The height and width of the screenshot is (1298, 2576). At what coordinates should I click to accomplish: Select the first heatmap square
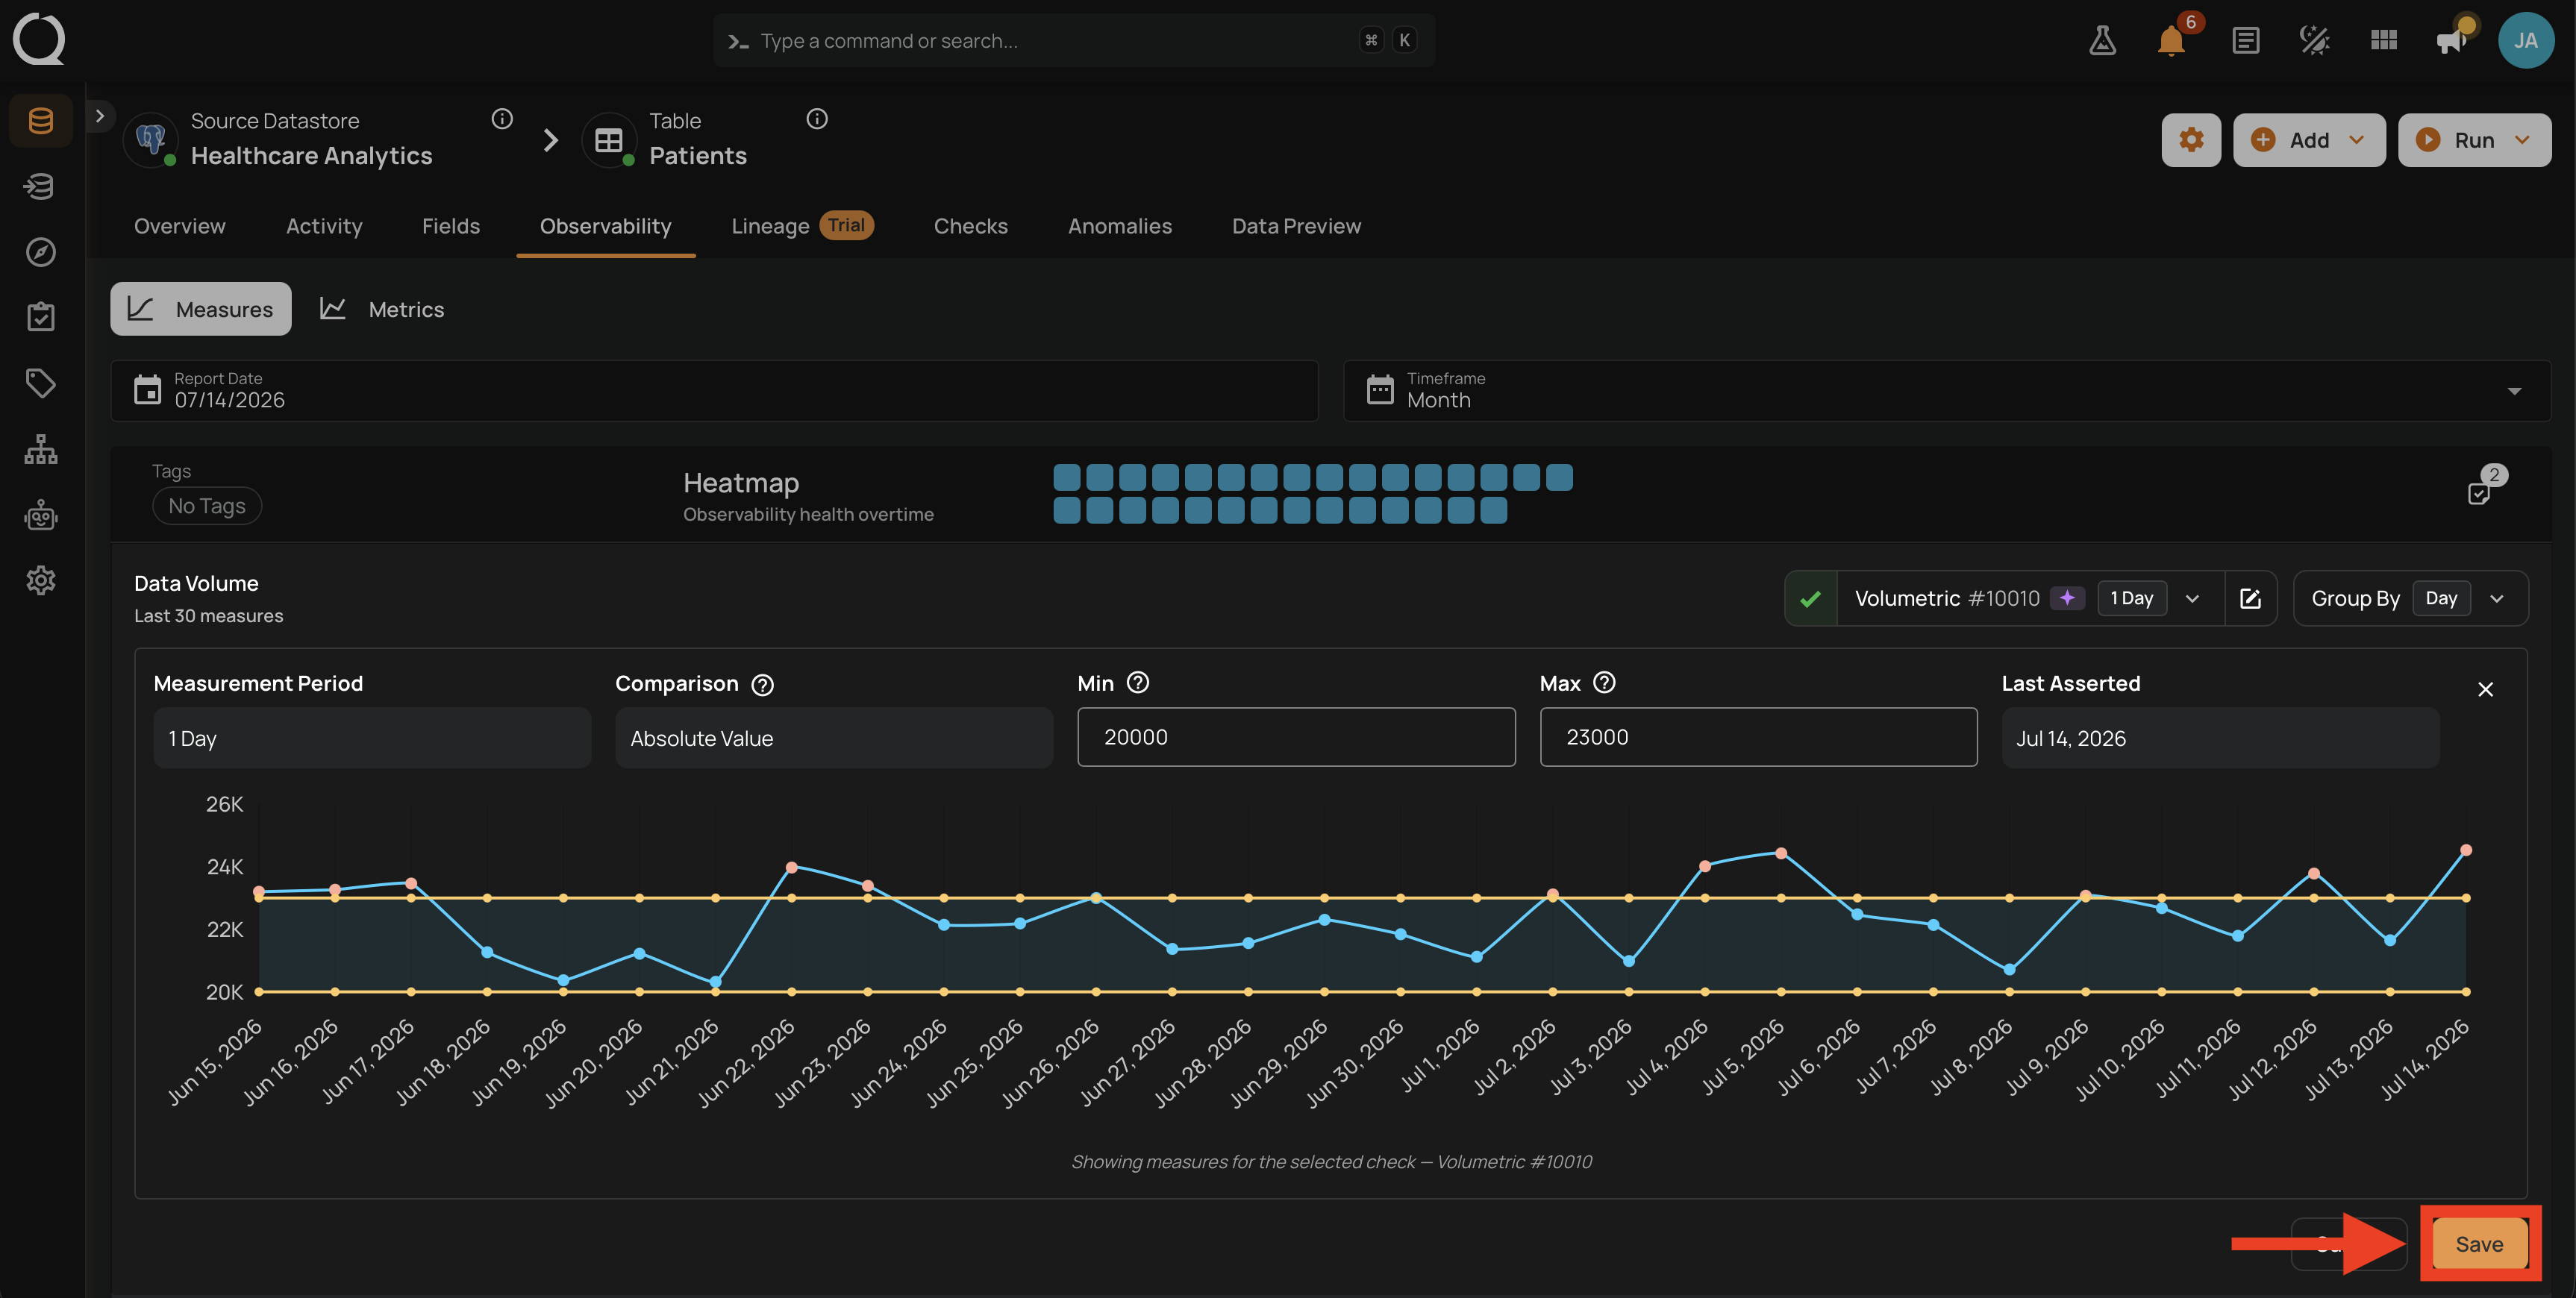coord(1067,477)
